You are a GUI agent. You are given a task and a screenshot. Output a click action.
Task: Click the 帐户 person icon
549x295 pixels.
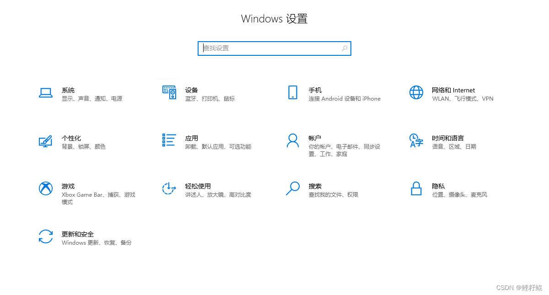tap(293, 140)
